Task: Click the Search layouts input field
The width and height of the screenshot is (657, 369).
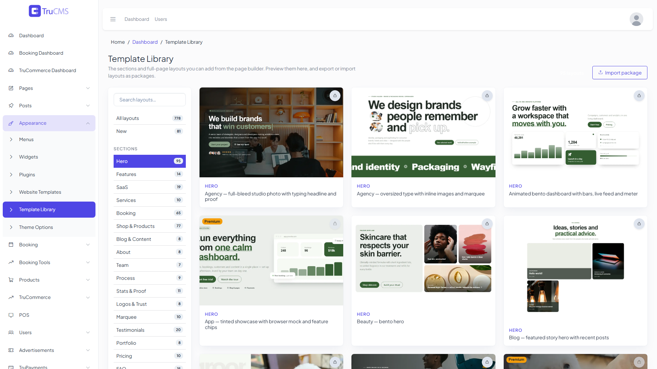Action: pyautogui.click(x=150, y=100)
